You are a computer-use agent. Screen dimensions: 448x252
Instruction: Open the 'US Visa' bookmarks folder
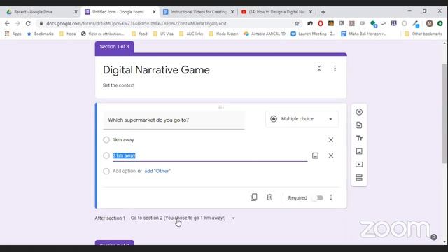pos(163,34)
